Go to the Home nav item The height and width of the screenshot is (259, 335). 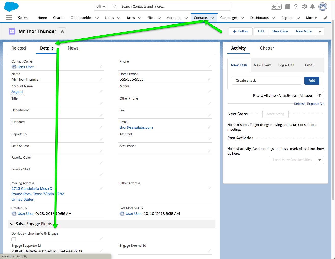tap(42, 18)
